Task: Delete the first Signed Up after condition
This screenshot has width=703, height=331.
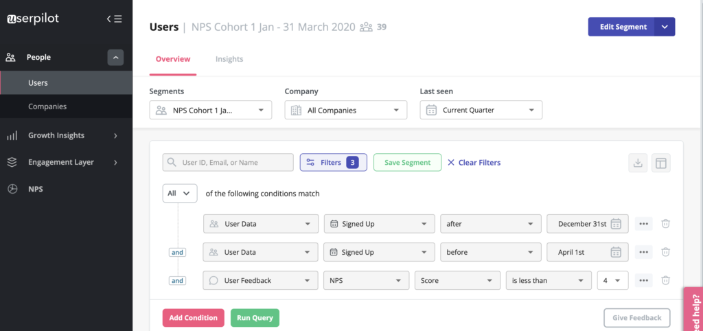Action: [665, 224]
